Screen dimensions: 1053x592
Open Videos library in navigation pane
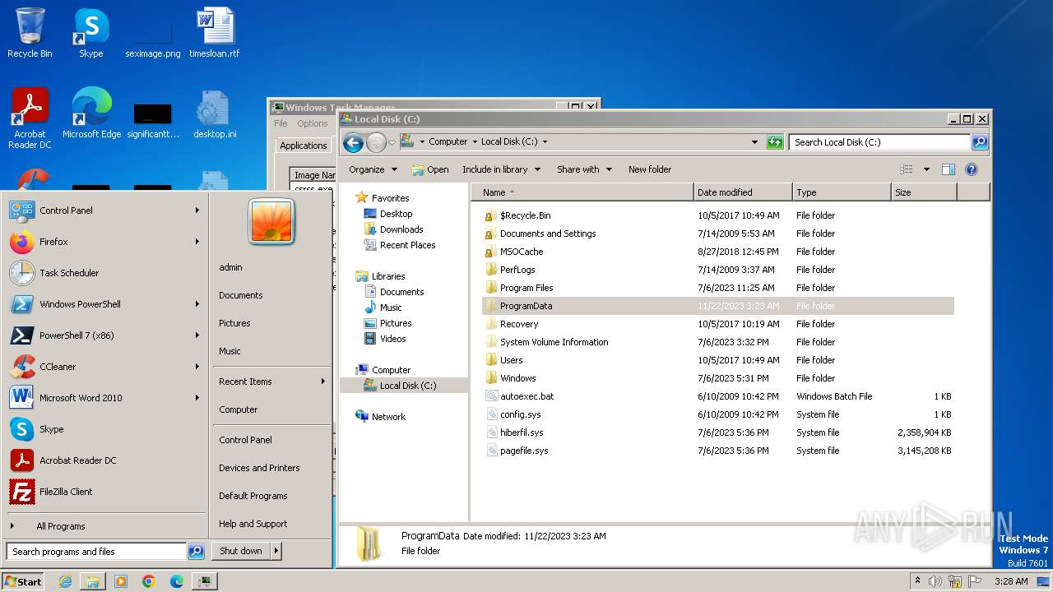(392, 339)
